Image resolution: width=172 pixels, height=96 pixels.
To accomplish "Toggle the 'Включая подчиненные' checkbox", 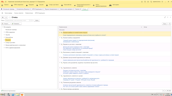I will [x=2, y=91].
